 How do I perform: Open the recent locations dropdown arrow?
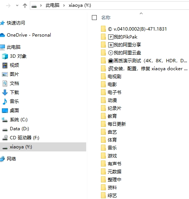click(x=17, y=5)
